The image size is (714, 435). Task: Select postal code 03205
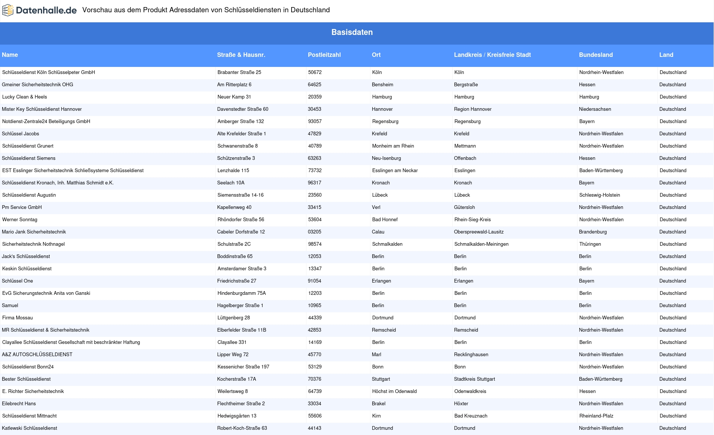point(315,232)
